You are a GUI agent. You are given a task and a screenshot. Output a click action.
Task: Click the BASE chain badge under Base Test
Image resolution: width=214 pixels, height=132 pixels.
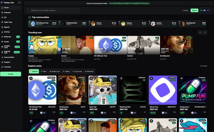click(92, 113)
